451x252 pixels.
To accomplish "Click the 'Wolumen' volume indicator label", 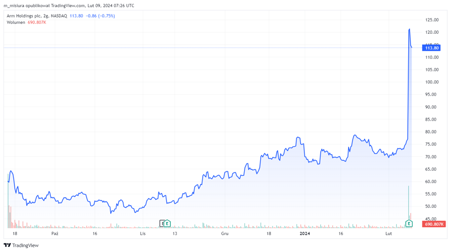I will click(x=16, y=22).
